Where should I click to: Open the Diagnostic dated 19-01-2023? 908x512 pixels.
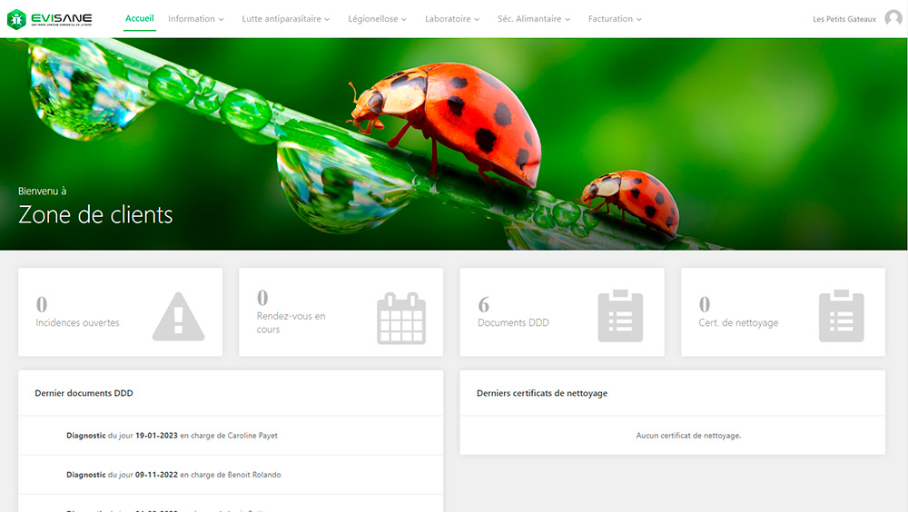172,436
